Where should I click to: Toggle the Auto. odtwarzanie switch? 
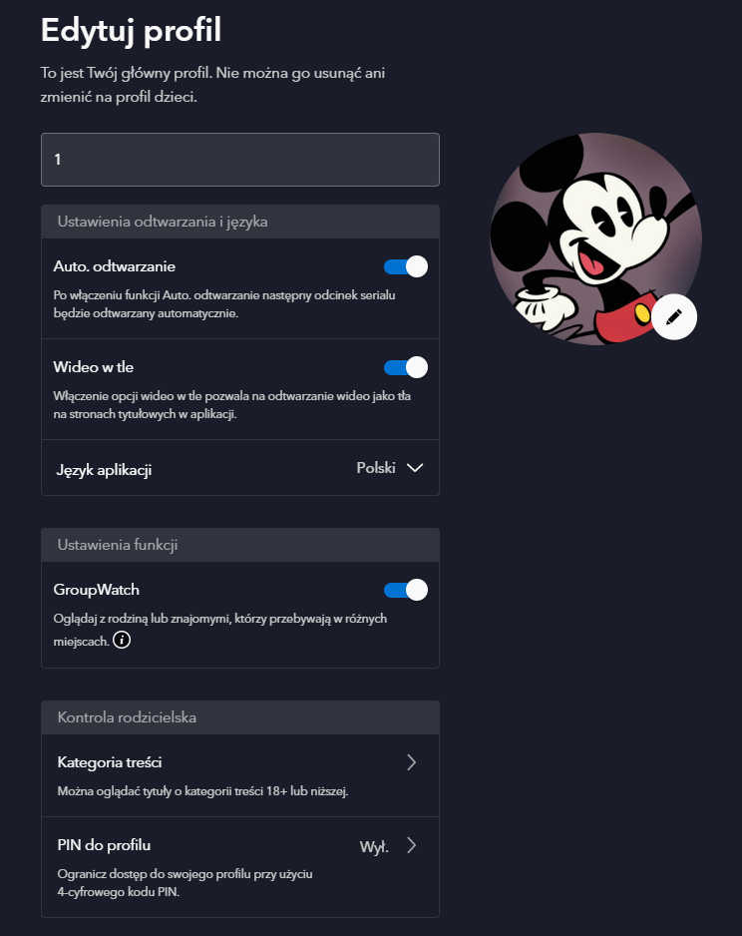[406, 266]
